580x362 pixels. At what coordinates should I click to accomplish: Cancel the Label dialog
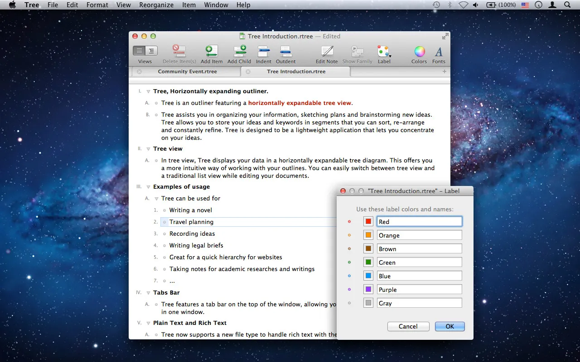408,326
